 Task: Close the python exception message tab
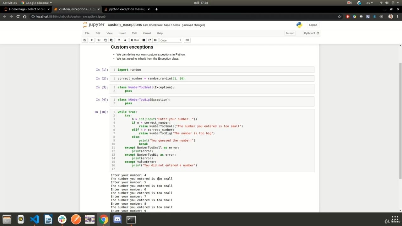tap(149, 9)
